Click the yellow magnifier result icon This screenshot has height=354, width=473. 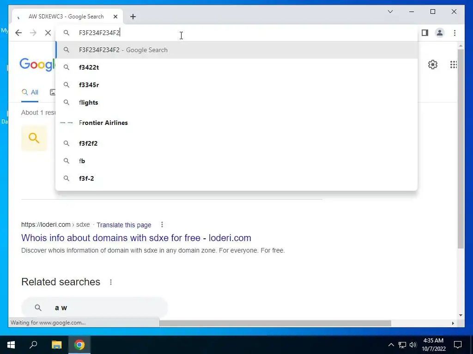coord(34,138)
